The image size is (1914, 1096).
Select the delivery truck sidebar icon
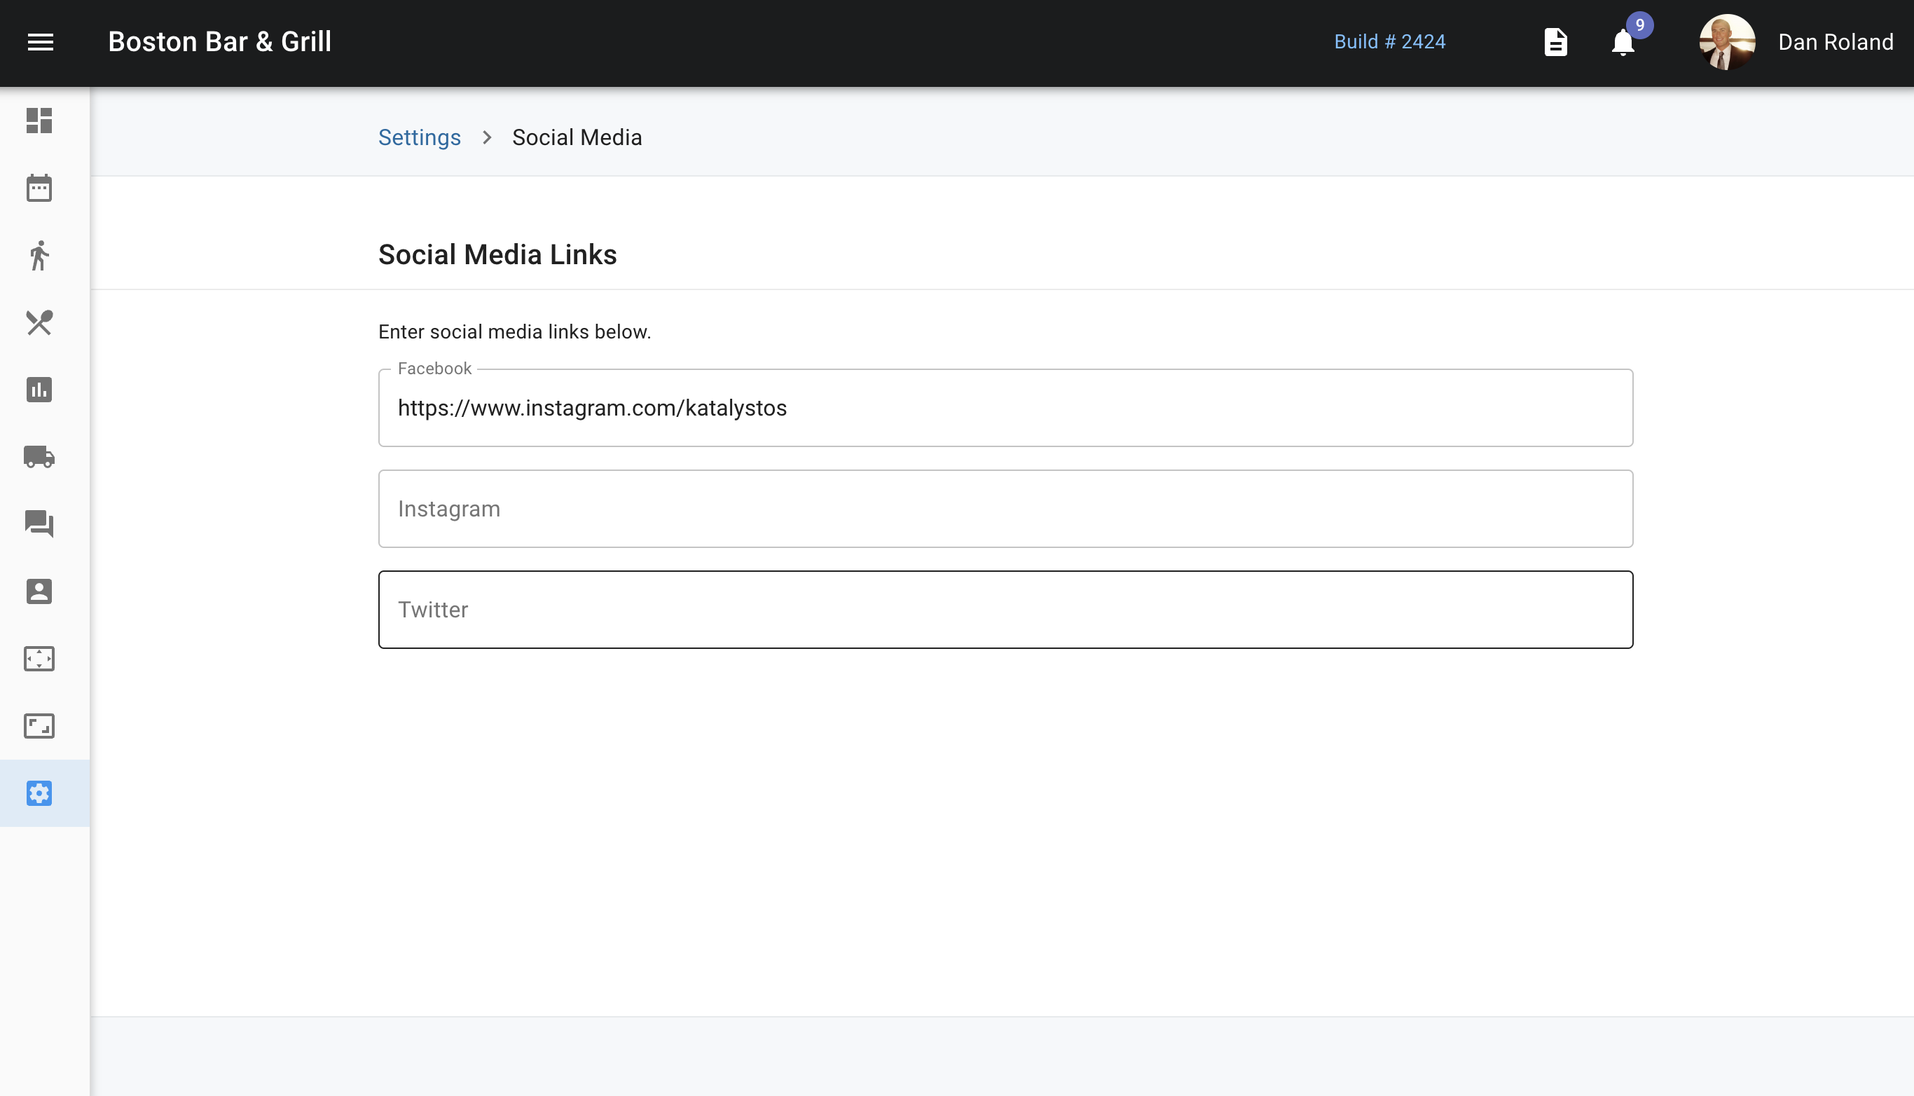tap(39, 457)
